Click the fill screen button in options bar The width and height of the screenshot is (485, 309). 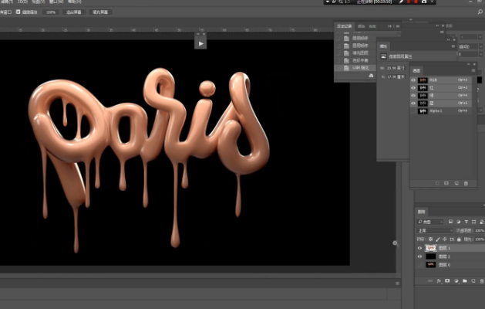point(100,12)
